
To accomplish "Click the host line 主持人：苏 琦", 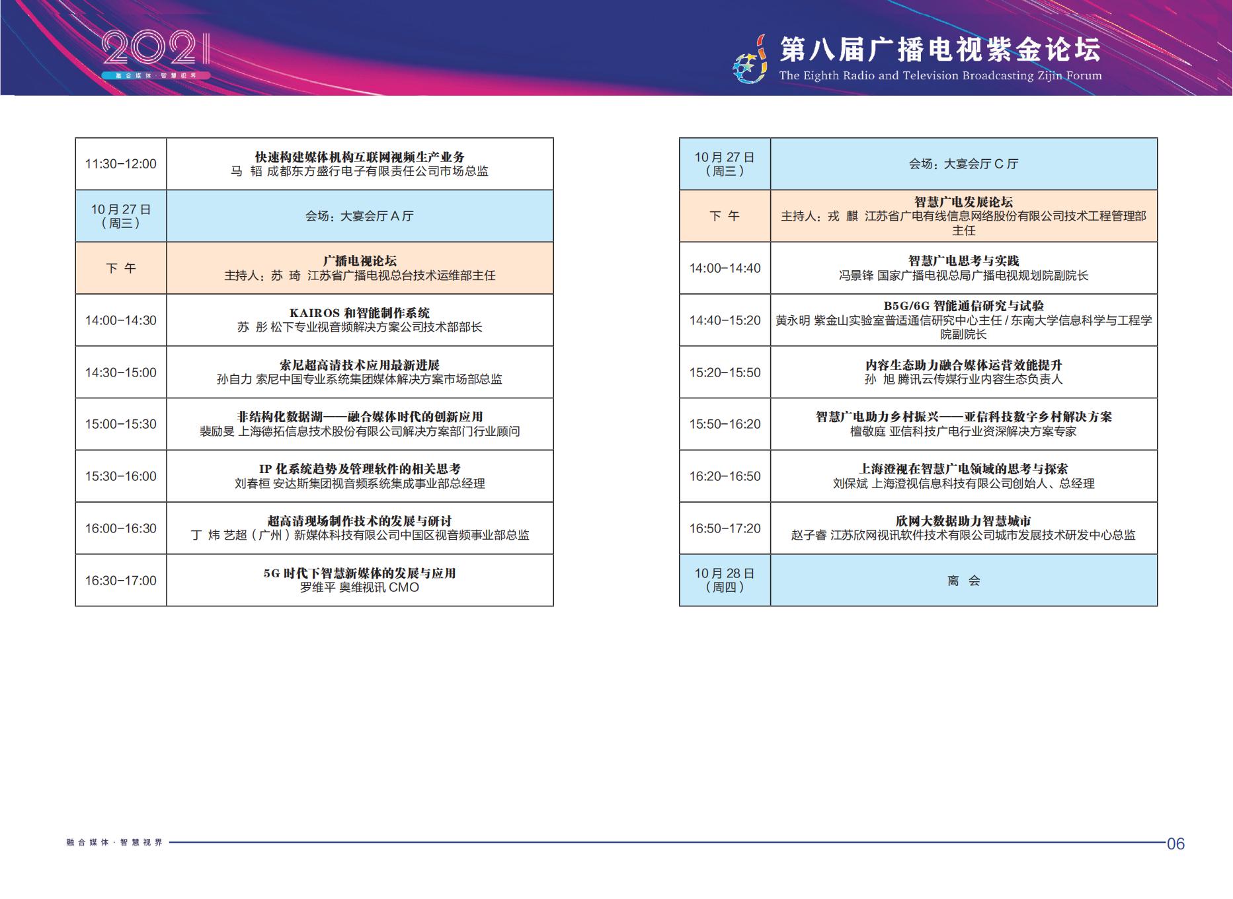I will [360, 275].
